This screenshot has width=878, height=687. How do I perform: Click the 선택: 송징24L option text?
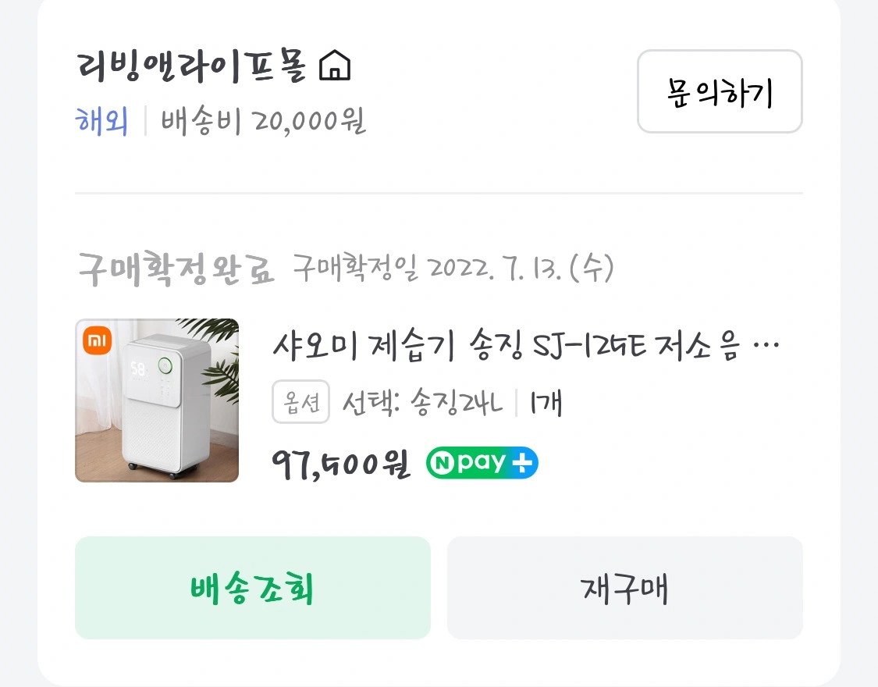(423, 403)
